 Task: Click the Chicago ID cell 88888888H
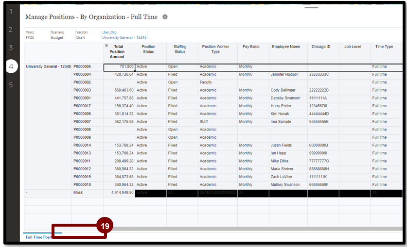323,169
